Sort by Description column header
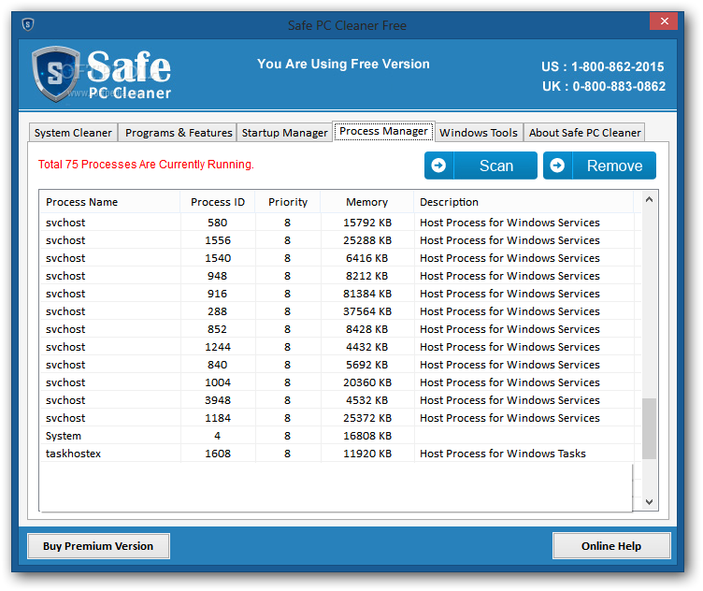This screenshot has height=591, width=703. tap(524, 202)
